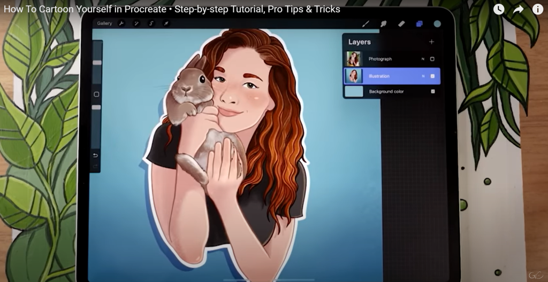Open the active color circle
The height and width of the screenshot is (282, 548).
tap(437, 23)
